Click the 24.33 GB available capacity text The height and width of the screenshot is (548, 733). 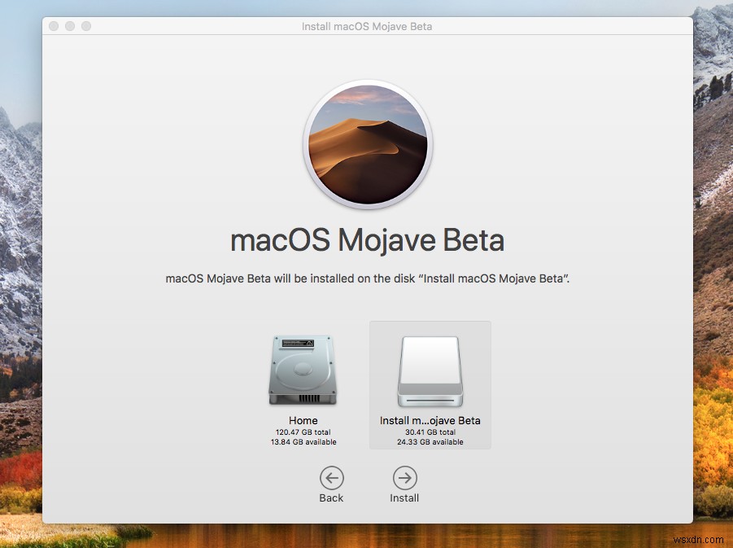[x=430, y=442]
